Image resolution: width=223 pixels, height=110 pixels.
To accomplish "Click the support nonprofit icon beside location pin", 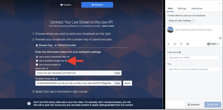I will tap(188, 44).
